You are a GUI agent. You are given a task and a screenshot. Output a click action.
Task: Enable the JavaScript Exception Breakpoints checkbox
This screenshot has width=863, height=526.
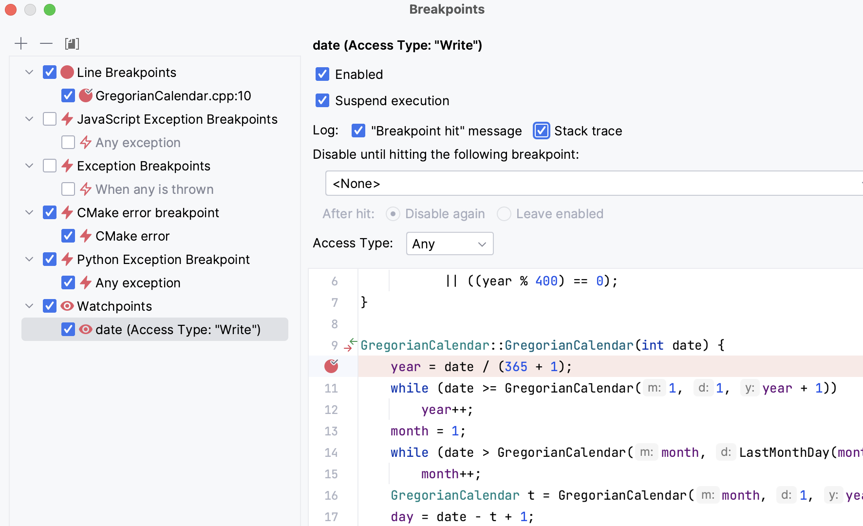(50, 119)
